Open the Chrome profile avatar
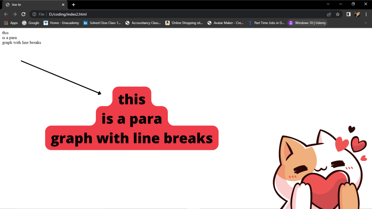 coord(357,14)
